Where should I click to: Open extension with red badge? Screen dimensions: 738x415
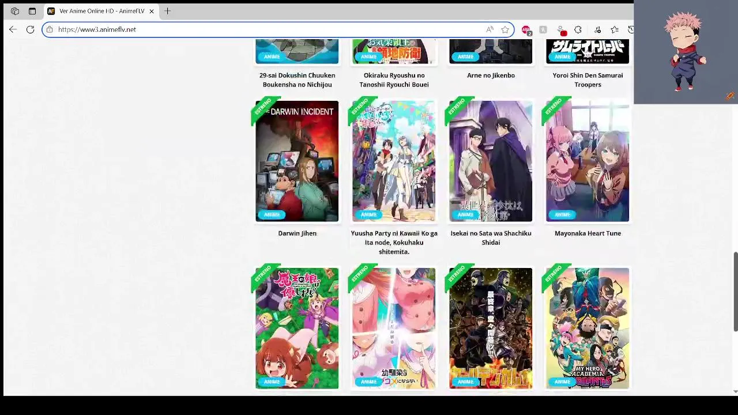click(x=561, y=30)
